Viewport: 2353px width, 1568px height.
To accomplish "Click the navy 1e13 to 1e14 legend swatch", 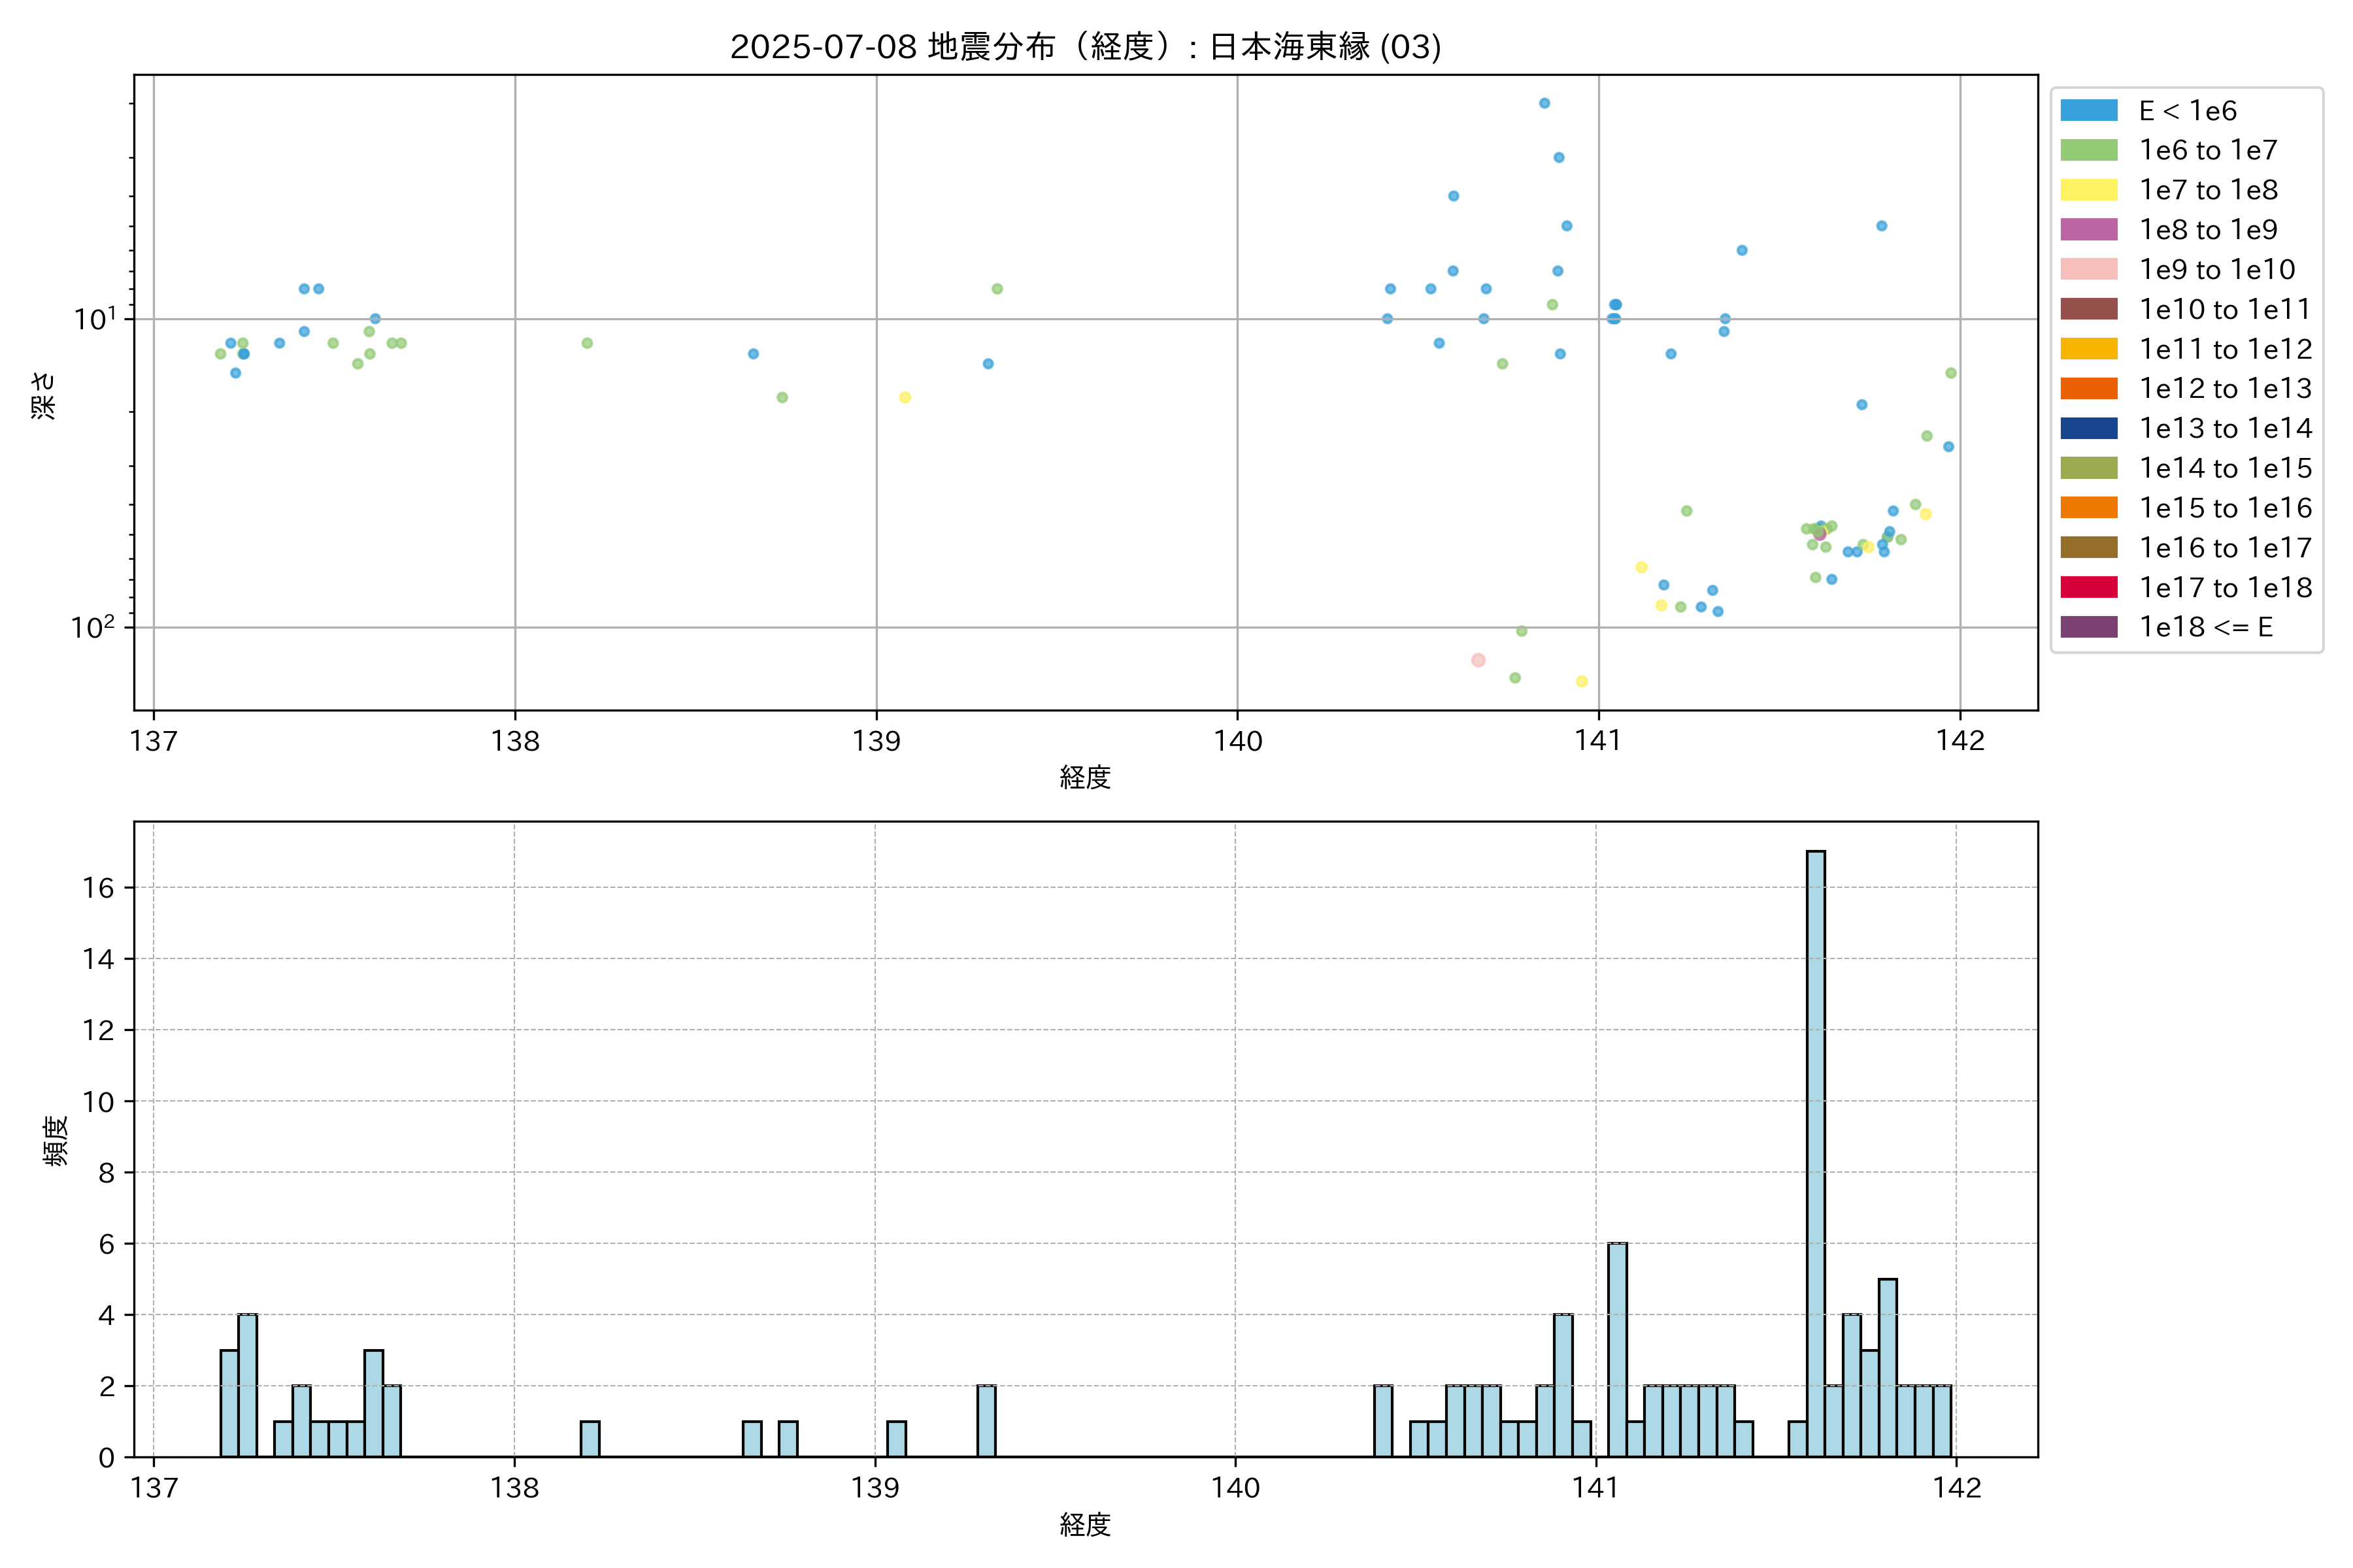I will [x=2089, y=428].
